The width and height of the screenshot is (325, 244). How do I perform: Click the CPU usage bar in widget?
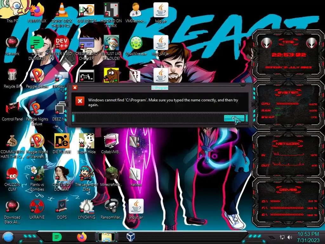(x=287, y=104)
